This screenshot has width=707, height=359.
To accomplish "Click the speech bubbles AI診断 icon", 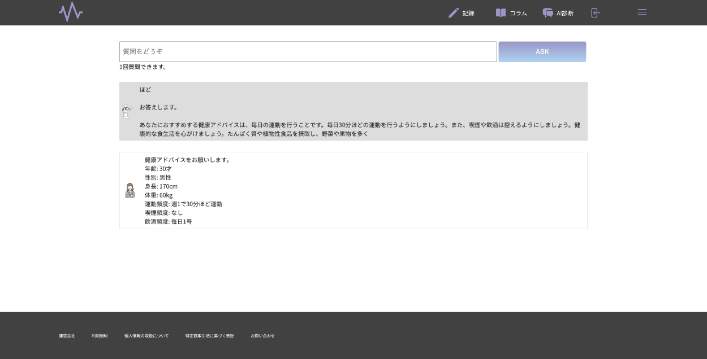I will coord(548,13).
